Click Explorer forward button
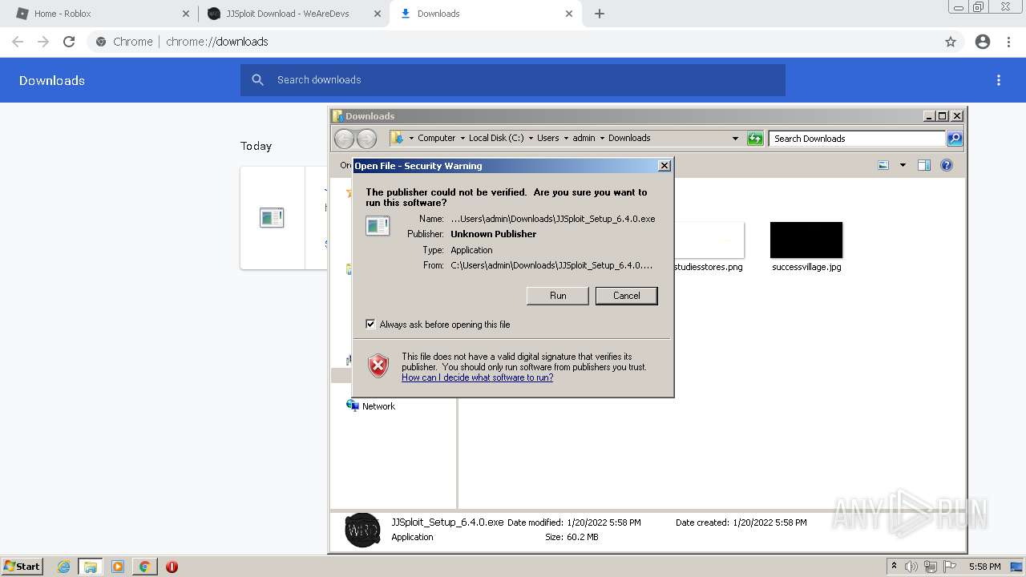Image resolution: width=1026 pixels, height=577 pixels. (x=366, y=139)
